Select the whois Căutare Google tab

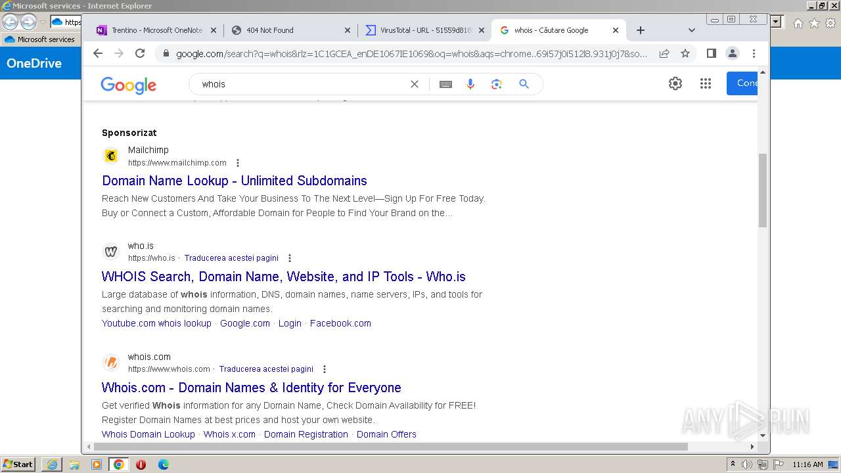[558, 30]
